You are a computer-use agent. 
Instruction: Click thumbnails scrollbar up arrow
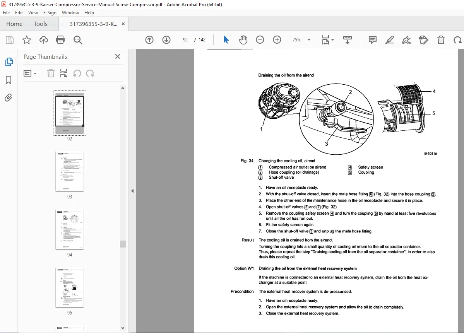pyautogui.click(x=123, y=88)
